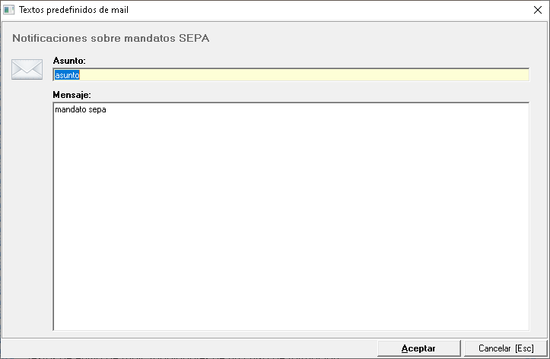
Task: Click the "Asunto:" label
Action: click(x=69, y=59)
